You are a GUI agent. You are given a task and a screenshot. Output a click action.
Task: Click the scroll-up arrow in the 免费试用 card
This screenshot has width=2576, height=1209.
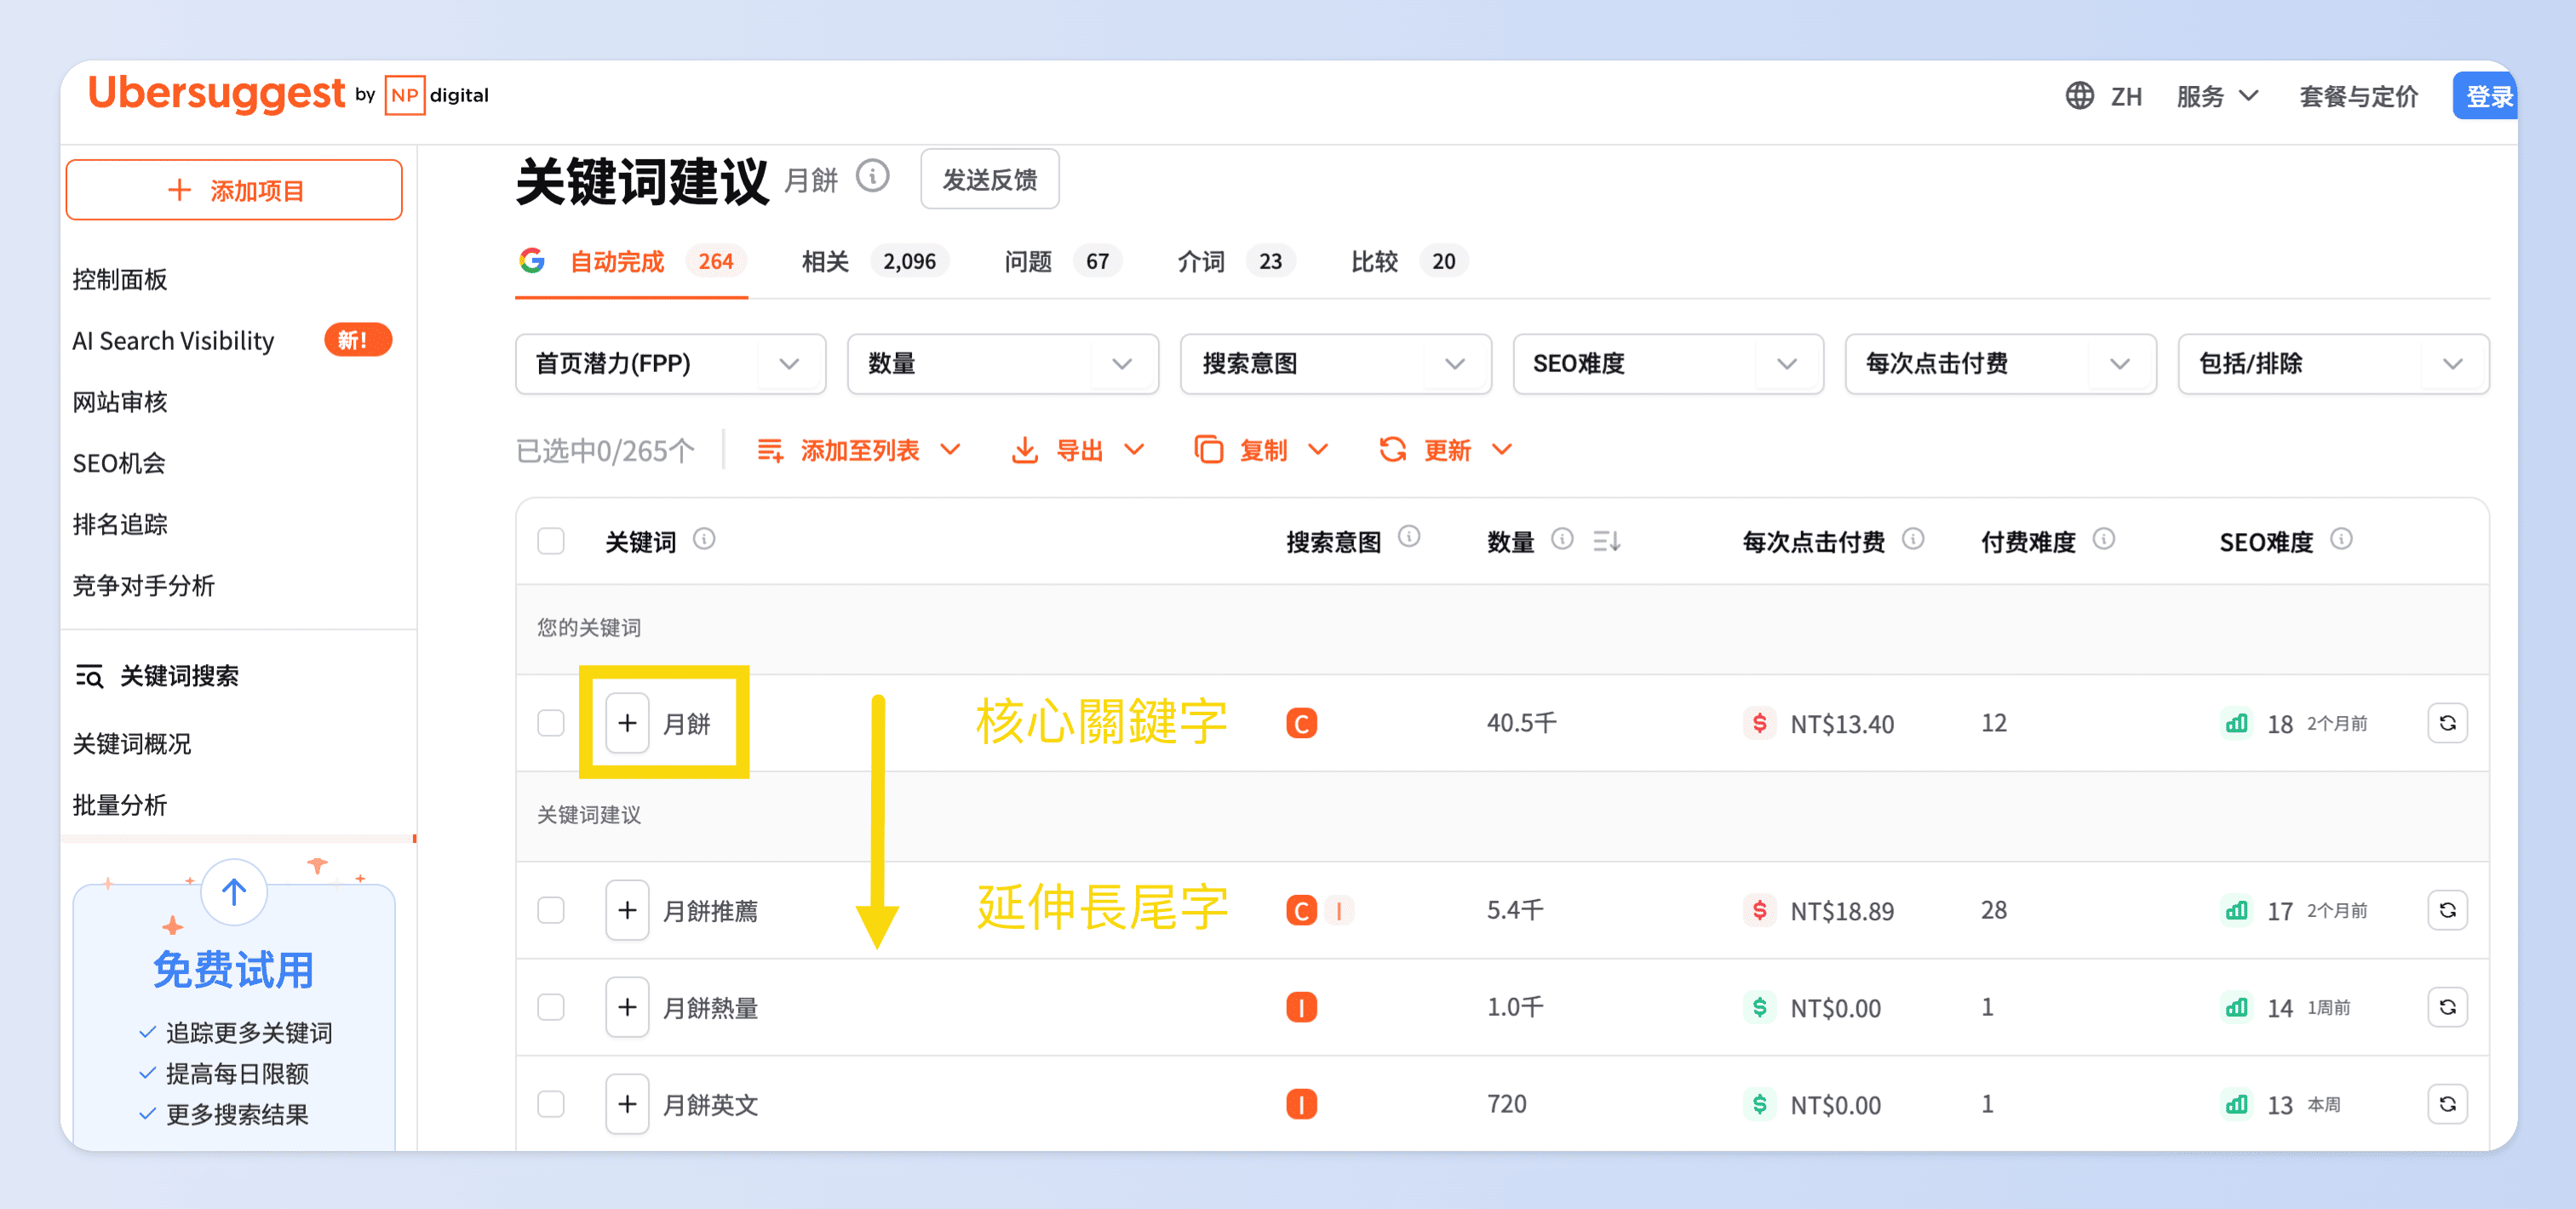coord(233,891)
